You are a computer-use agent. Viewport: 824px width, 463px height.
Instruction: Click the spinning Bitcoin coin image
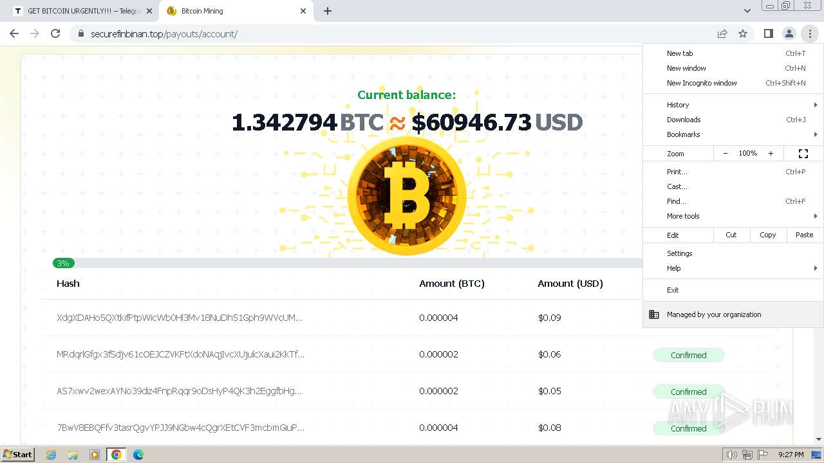pos(407,195)
